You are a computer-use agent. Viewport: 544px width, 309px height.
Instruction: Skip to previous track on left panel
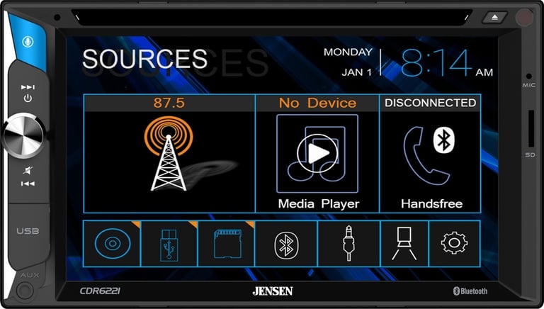tap(28, 184)
